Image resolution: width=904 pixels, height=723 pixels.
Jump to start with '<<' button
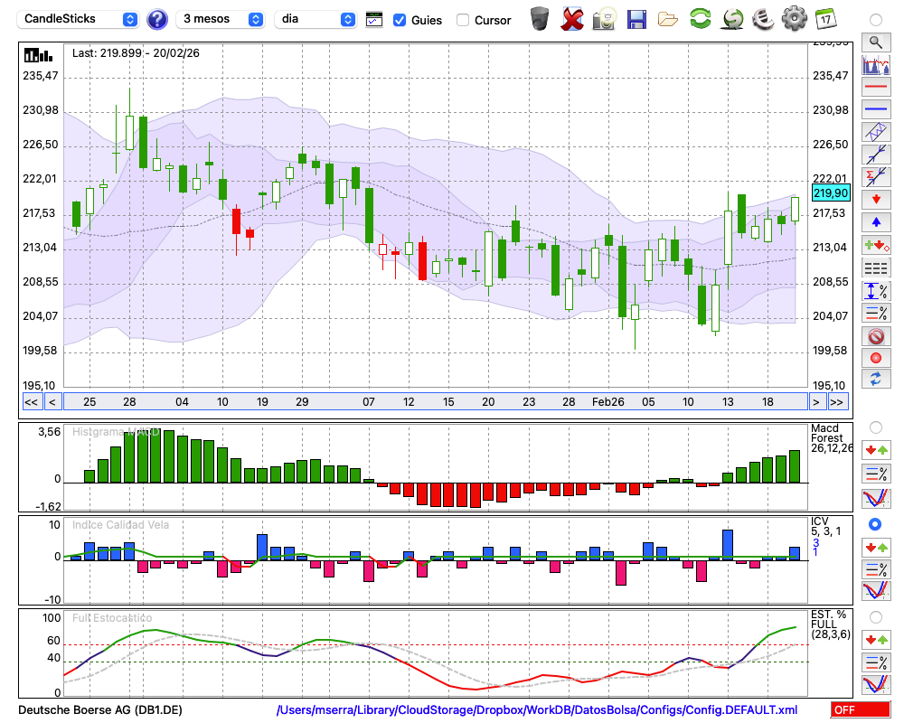click(31, 402)
